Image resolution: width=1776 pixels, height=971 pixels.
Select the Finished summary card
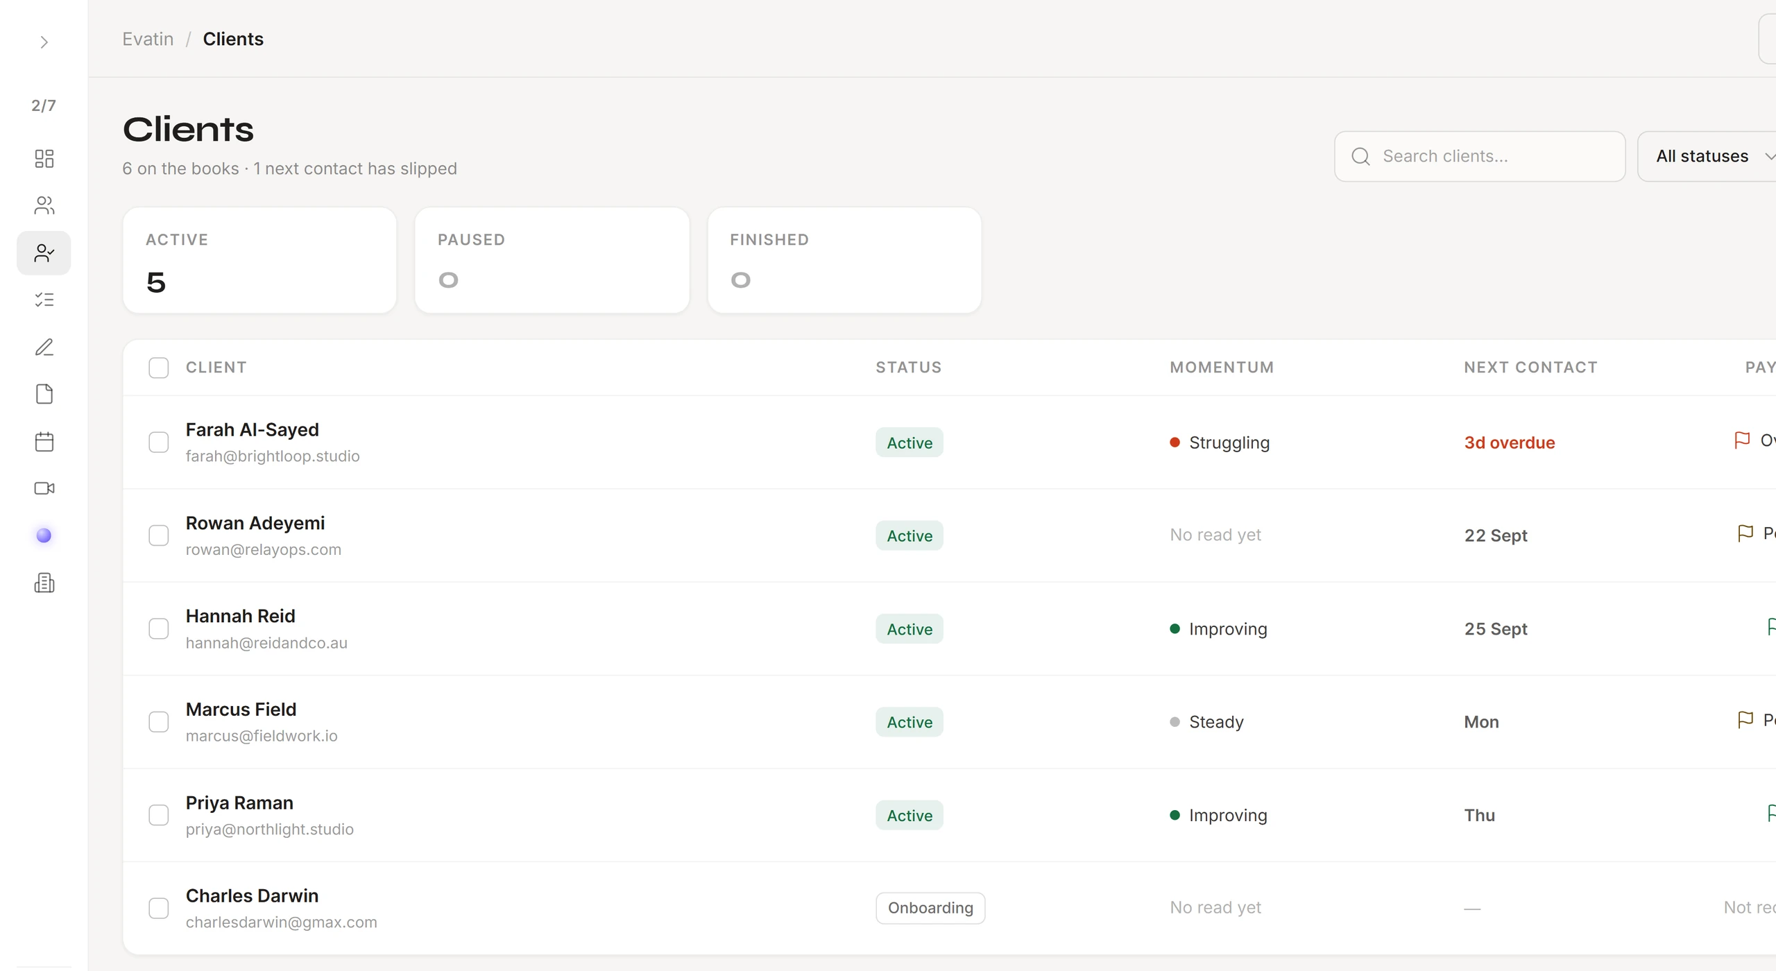844,260
